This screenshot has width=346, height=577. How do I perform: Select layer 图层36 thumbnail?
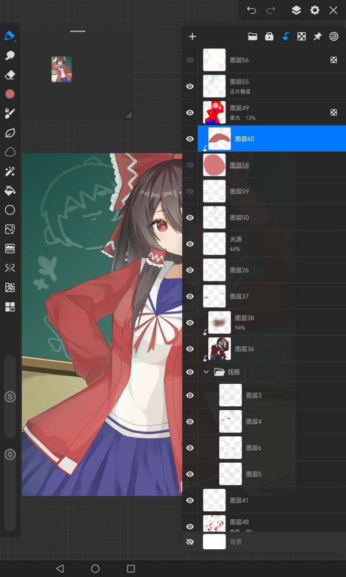pos(220,349)
